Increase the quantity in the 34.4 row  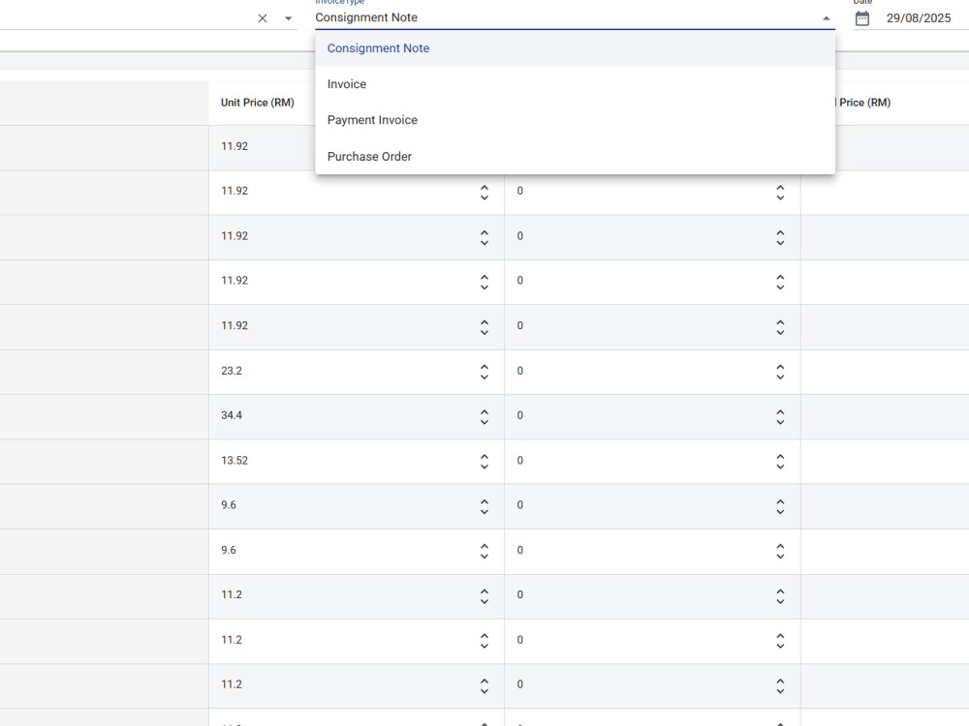[780, 411]
